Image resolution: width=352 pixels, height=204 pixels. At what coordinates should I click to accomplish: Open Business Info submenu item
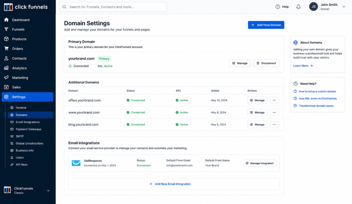pos(31,151)
